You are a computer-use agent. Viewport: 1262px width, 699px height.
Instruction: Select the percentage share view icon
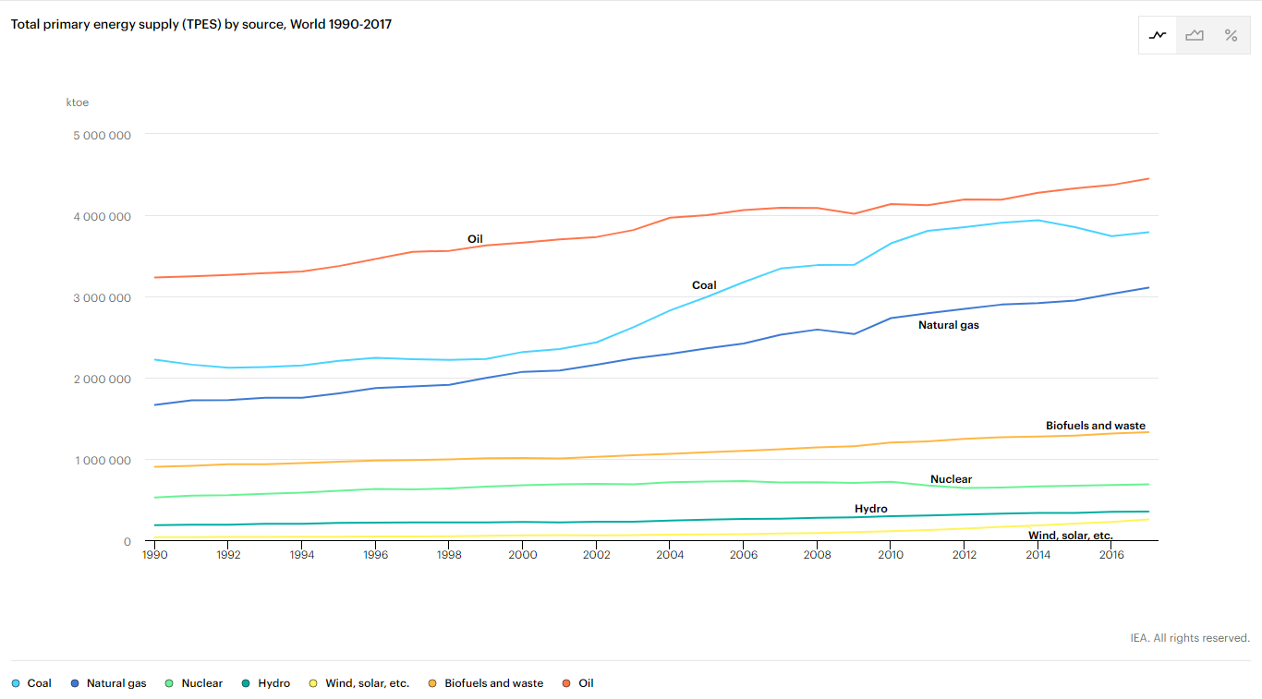tap(1231, 35)
